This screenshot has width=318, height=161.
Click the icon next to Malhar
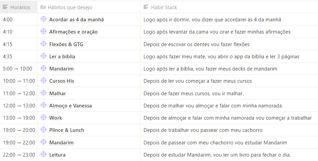(x=43, y=93)
